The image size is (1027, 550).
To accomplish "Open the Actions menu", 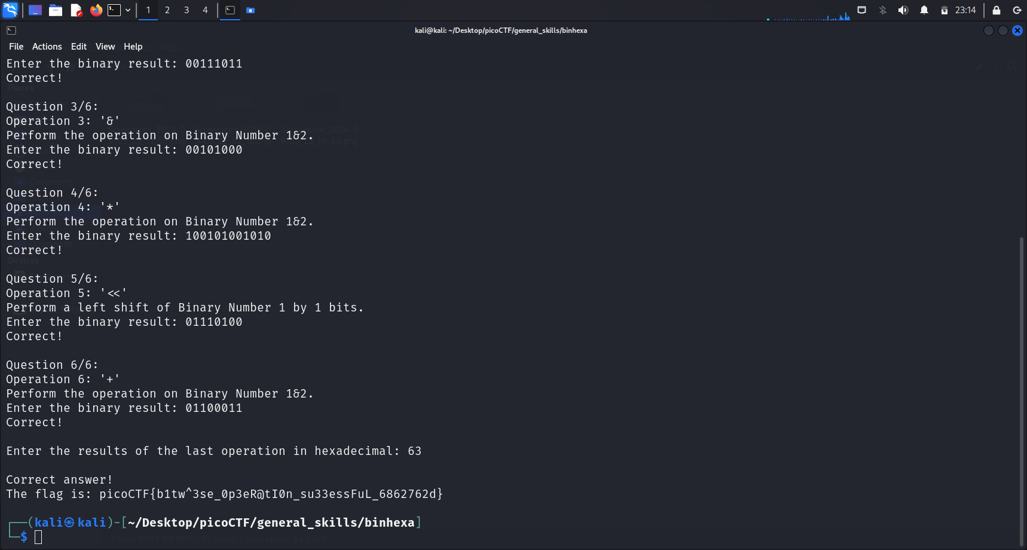I will point(47,47).
